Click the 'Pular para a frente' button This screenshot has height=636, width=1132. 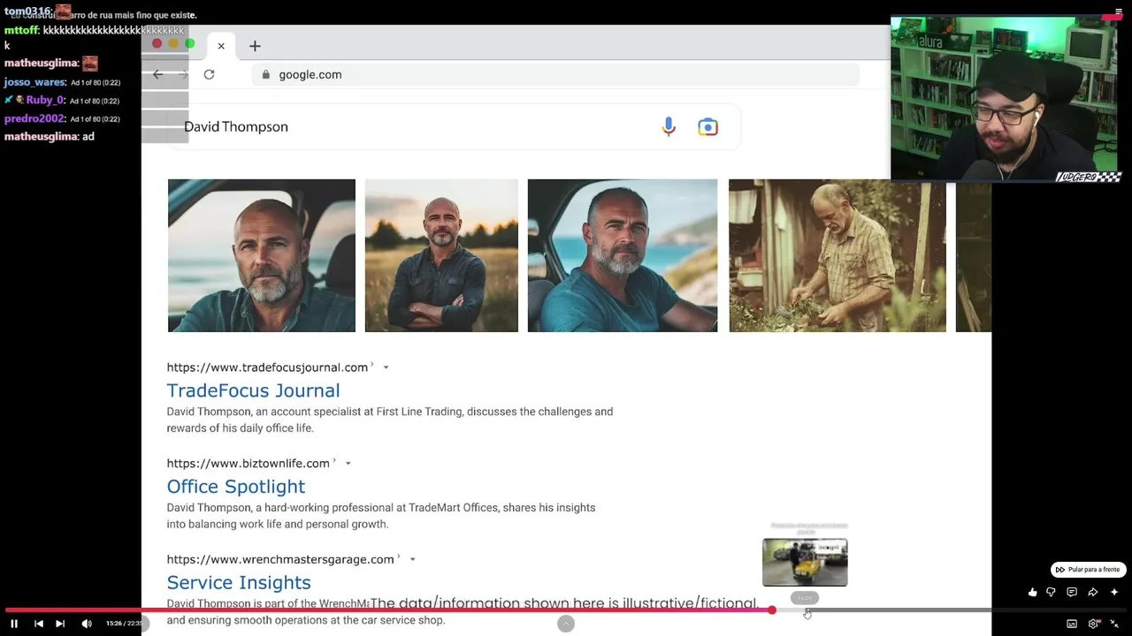[x=1088, y=570]
